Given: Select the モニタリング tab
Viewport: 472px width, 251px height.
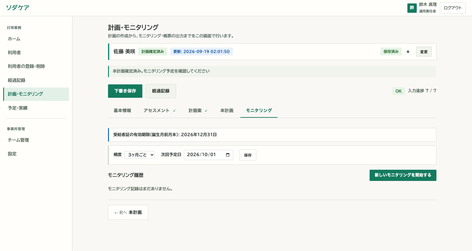Looking at the screenshot, I should tap(259, 111).
